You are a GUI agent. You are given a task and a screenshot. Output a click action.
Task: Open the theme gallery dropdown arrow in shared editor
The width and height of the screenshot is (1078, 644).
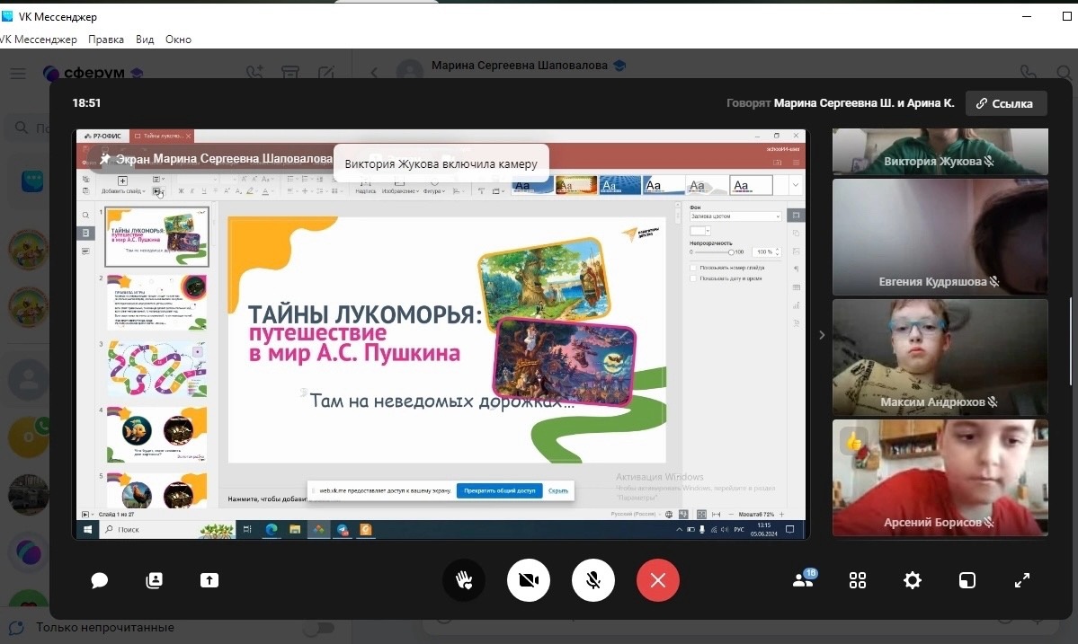click(796, 185)
